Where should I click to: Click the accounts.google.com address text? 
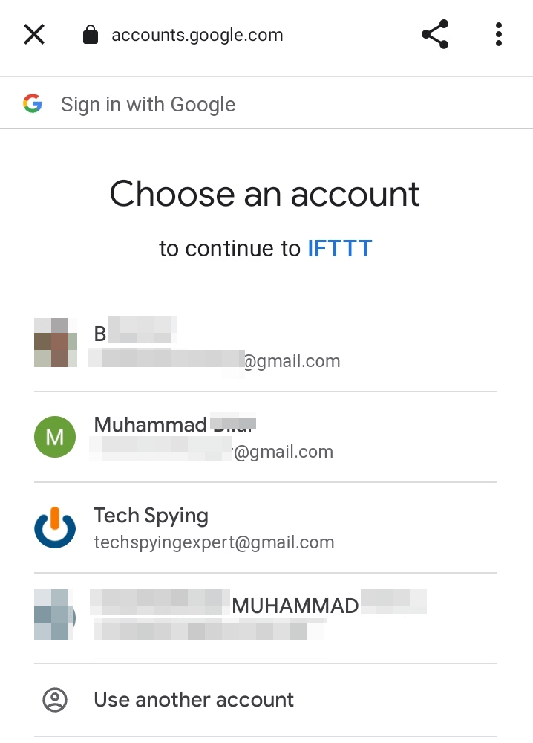[x=197, y=35]
